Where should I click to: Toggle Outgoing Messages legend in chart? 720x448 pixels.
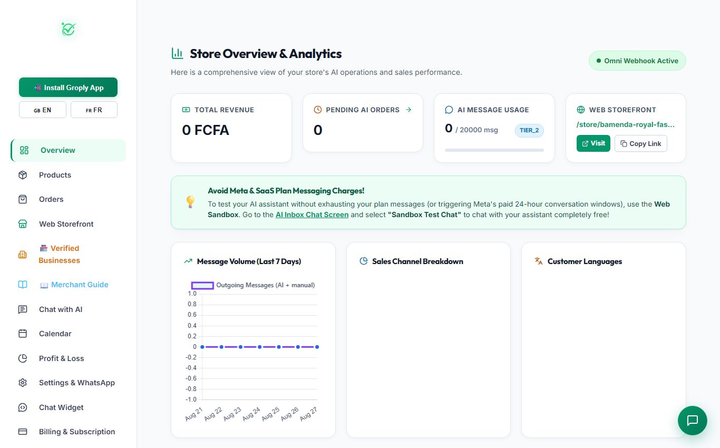253,285
